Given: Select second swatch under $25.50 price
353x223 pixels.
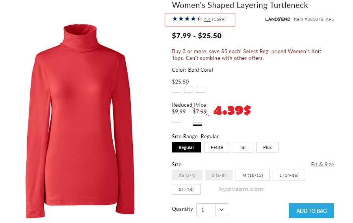Looking at the screenshot, I should click(x=188, y=90).
